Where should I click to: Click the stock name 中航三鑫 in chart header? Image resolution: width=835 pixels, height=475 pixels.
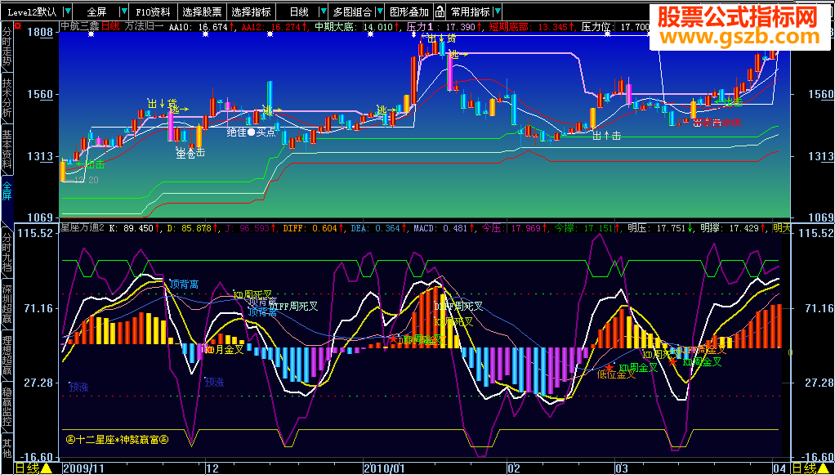(x=80, y=26)
